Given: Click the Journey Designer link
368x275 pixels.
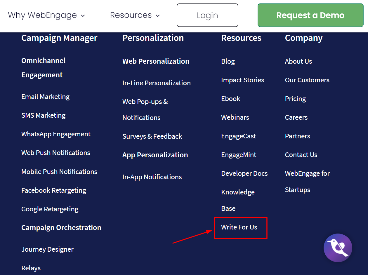Looking at the screenshot, I should (47, 249).
